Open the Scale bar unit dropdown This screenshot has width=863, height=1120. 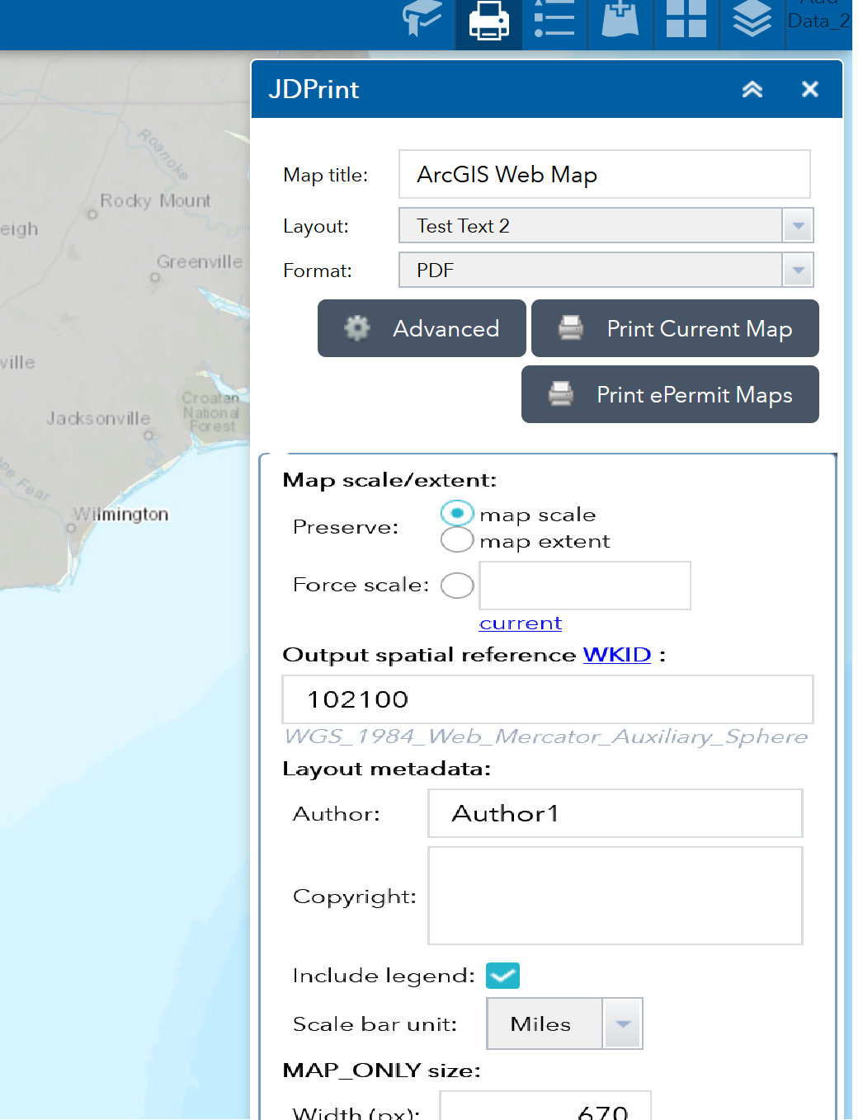click(622, 1024)
